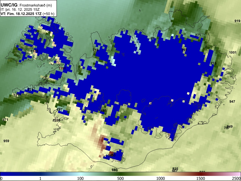
Task: Select the '493' map value label
Action: click(103, 111)
